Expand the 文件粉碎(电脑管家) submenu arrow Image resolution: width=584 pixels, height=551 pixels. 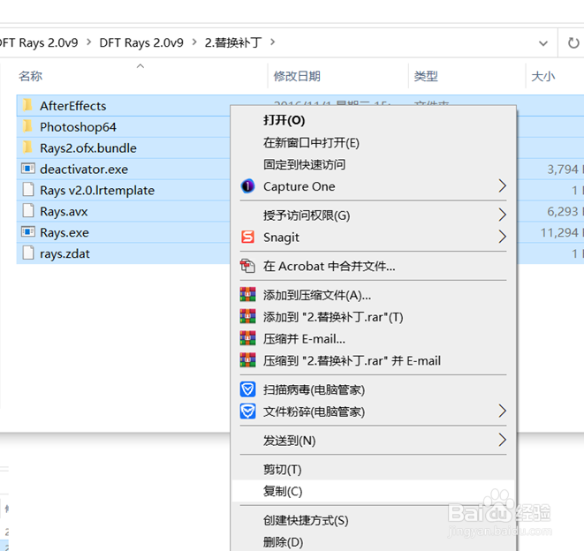503,411
